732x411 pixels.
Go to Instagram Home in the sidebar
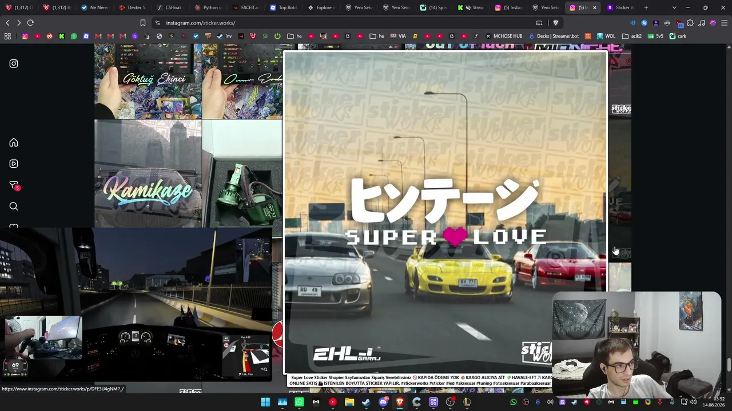[x=14, y=142]
